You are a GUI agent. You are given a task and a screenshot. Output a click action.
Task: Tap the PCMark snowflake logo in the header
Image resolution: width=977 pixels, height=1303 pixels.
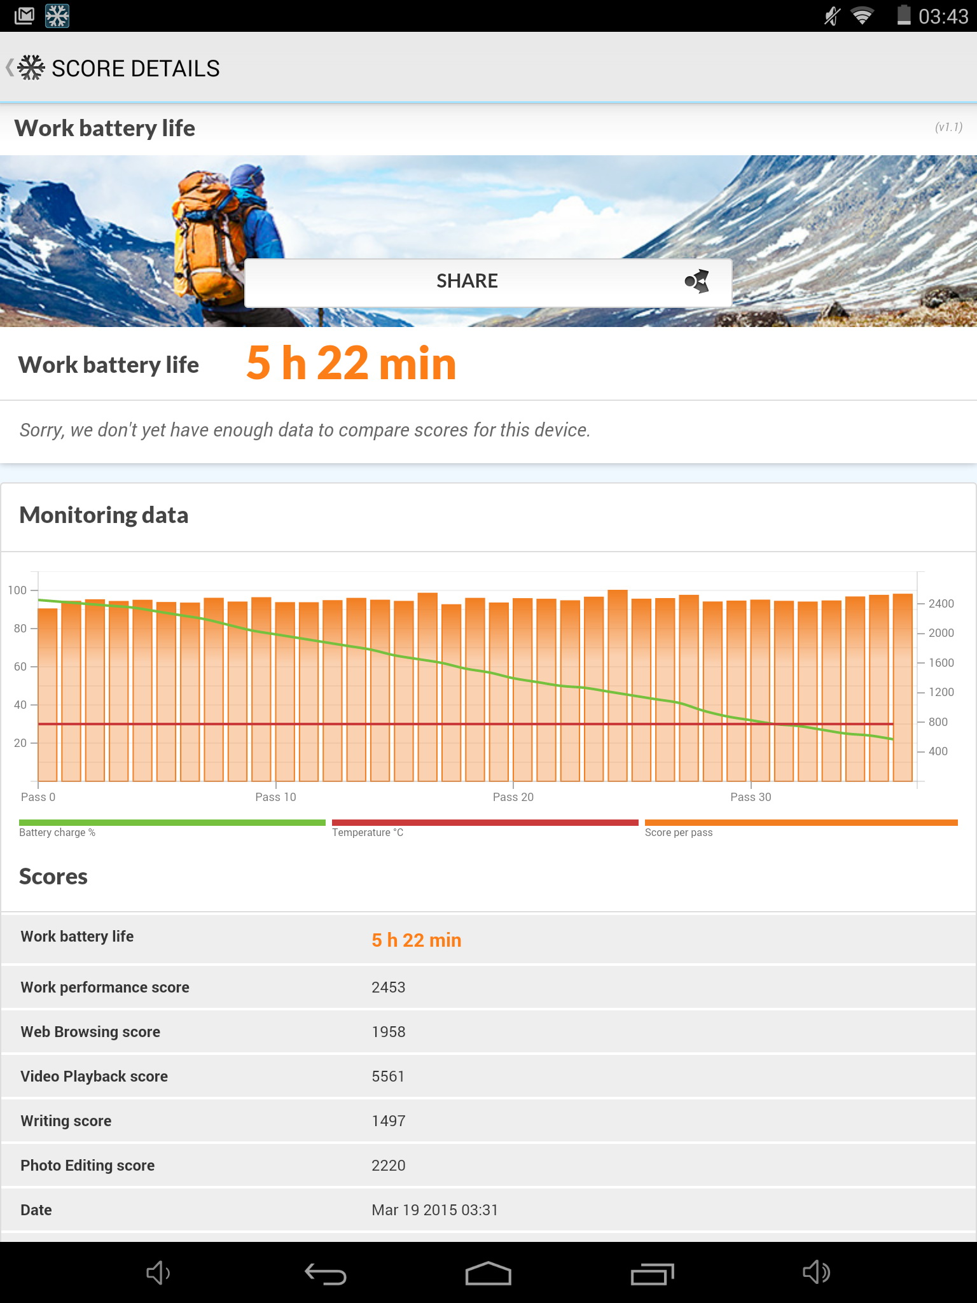(31, 67)
